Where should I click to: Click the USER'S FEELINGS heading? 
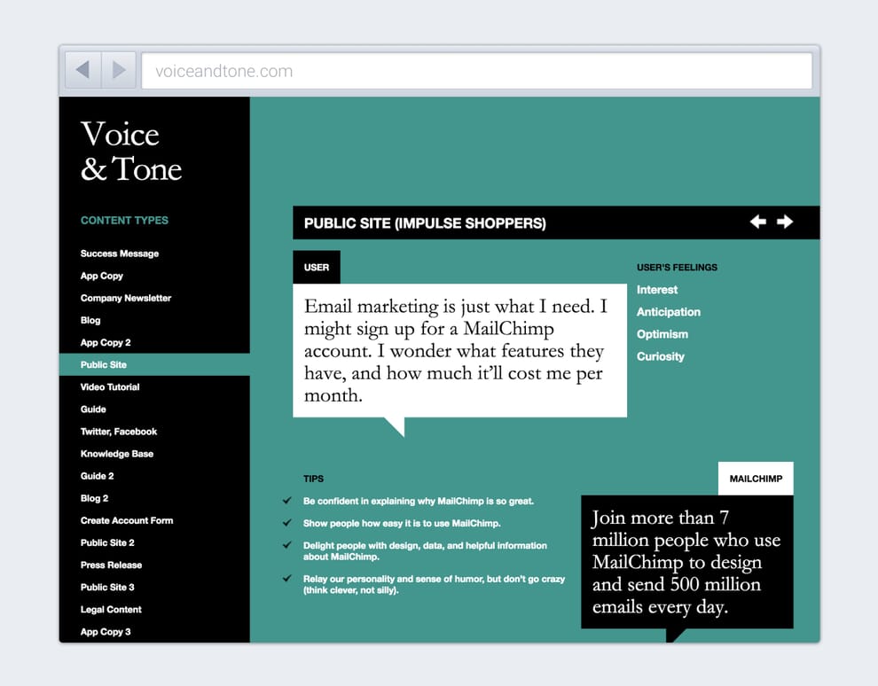click(x=677, y=268)
